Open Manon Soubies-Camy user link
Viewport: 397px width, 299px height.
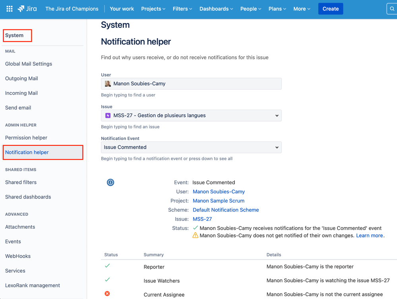(x=219, y=192)
